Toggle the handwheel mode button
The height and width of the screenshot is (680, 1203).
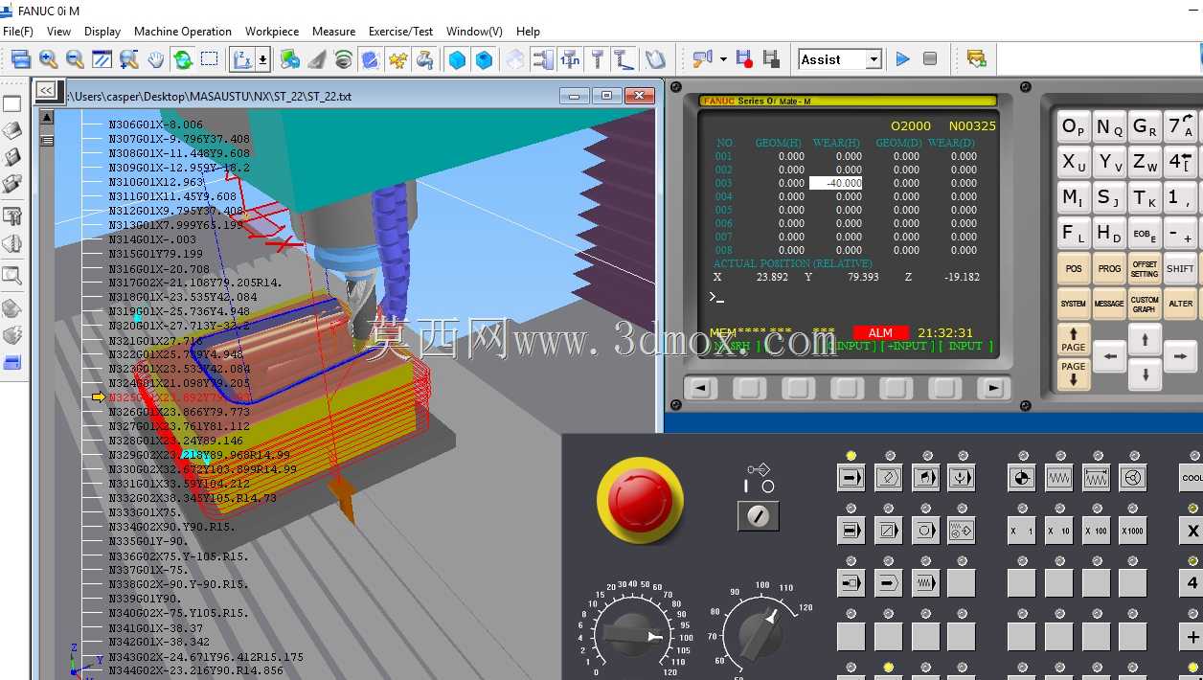1133,477
